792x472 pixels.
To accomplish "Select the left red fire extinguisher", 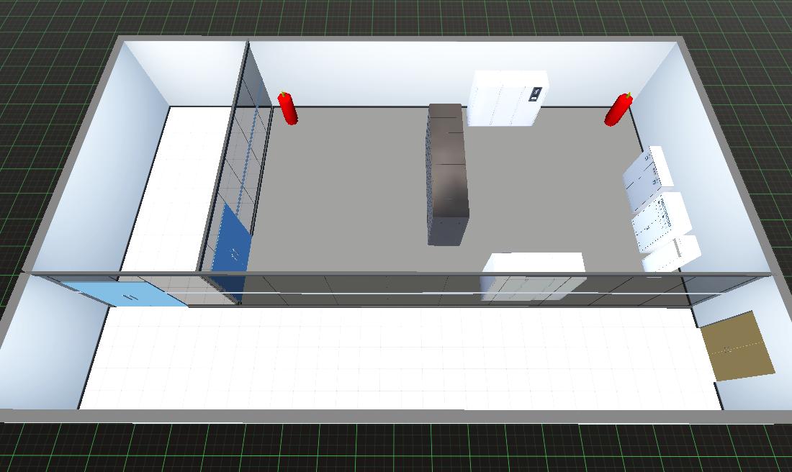I will (x=288, y=109).
